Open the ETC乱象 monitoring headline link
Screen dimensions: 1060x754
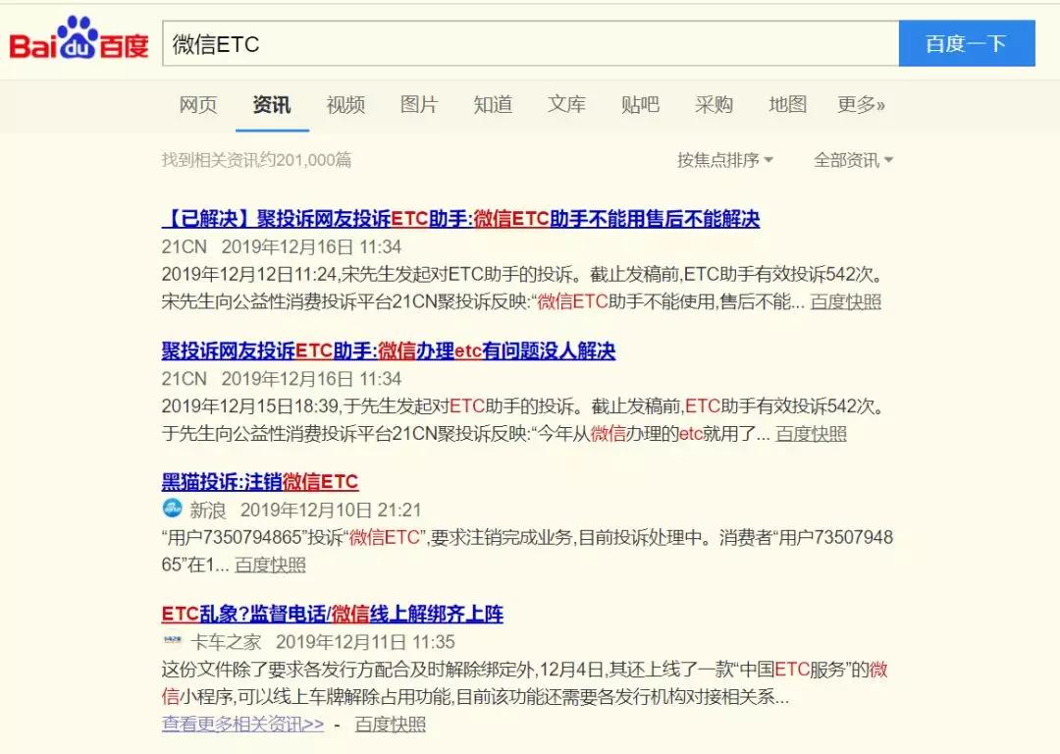point(331,614)
